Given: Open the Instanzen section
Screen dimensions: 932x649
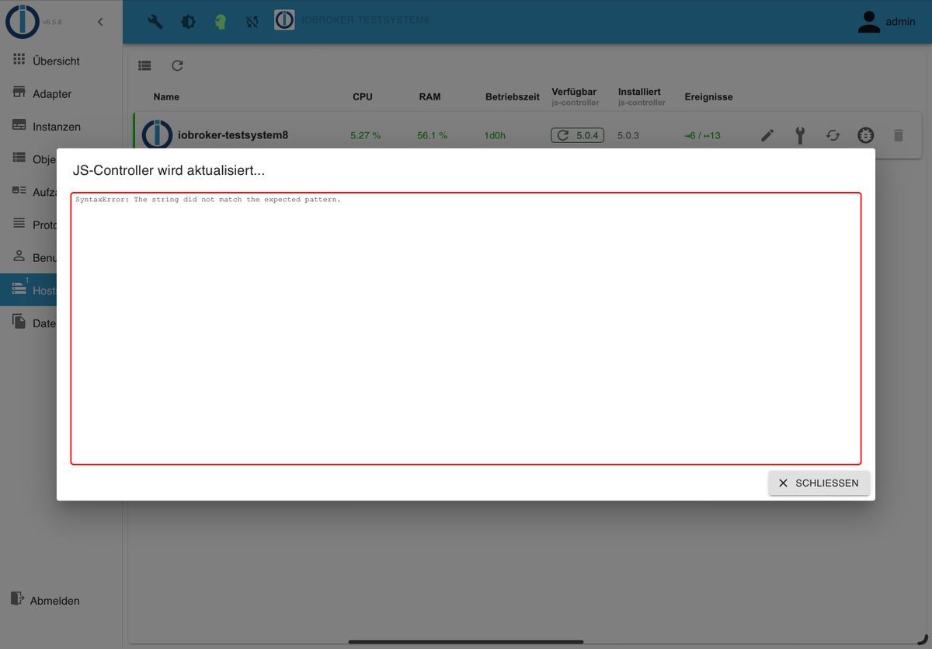Looking at the screenshot, I should point(61,126).
